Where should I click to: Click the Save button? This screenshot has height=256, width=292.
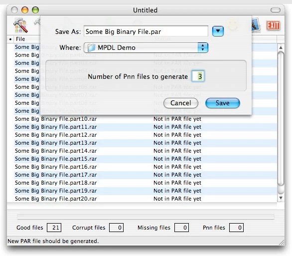click(x=223, y=103)
